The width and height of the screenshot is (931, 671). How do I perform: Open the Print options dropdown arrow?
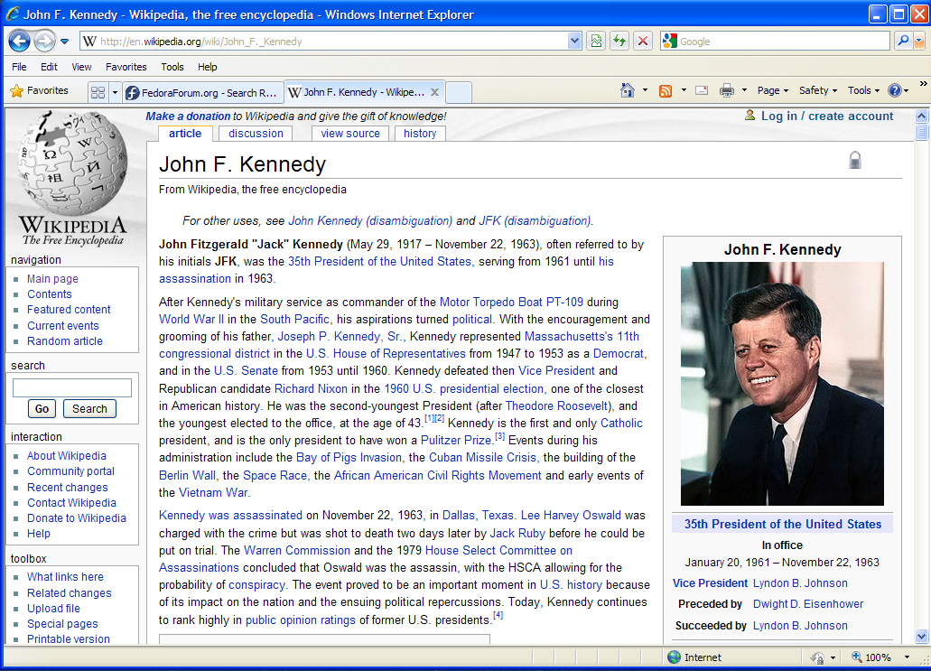click(x=744, y=90)
